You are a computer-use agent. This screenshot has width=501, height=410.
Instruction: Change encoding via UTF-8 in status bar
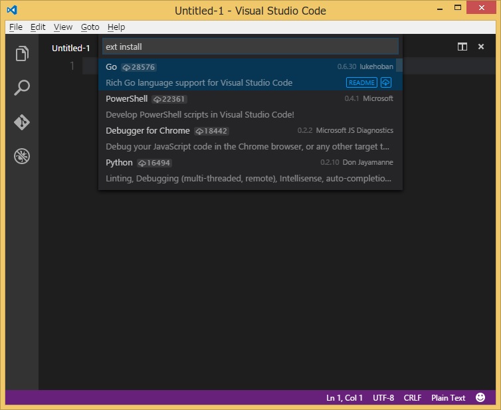[x=383, y=398]
